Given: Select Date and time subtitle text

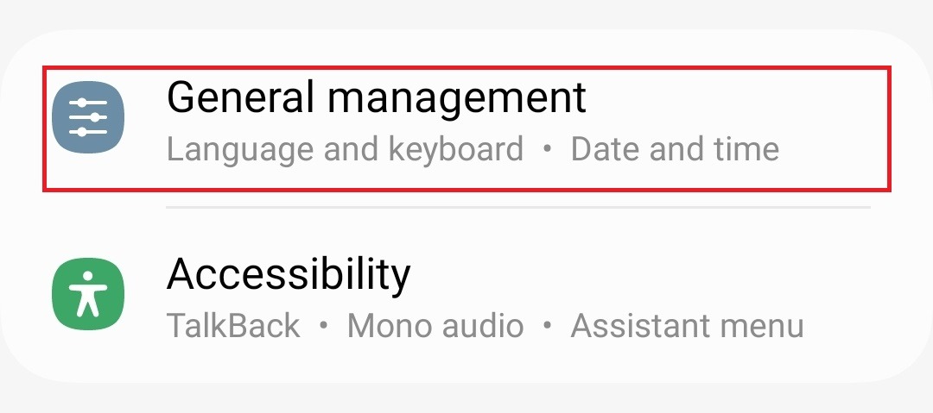Looking at the screenshot, I should click(x=675, y=149).
